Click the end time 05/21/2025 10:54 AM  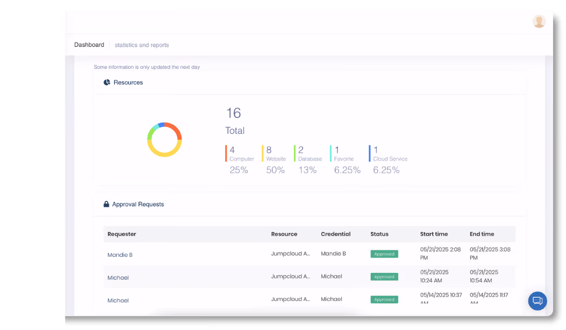pos(484,276)
